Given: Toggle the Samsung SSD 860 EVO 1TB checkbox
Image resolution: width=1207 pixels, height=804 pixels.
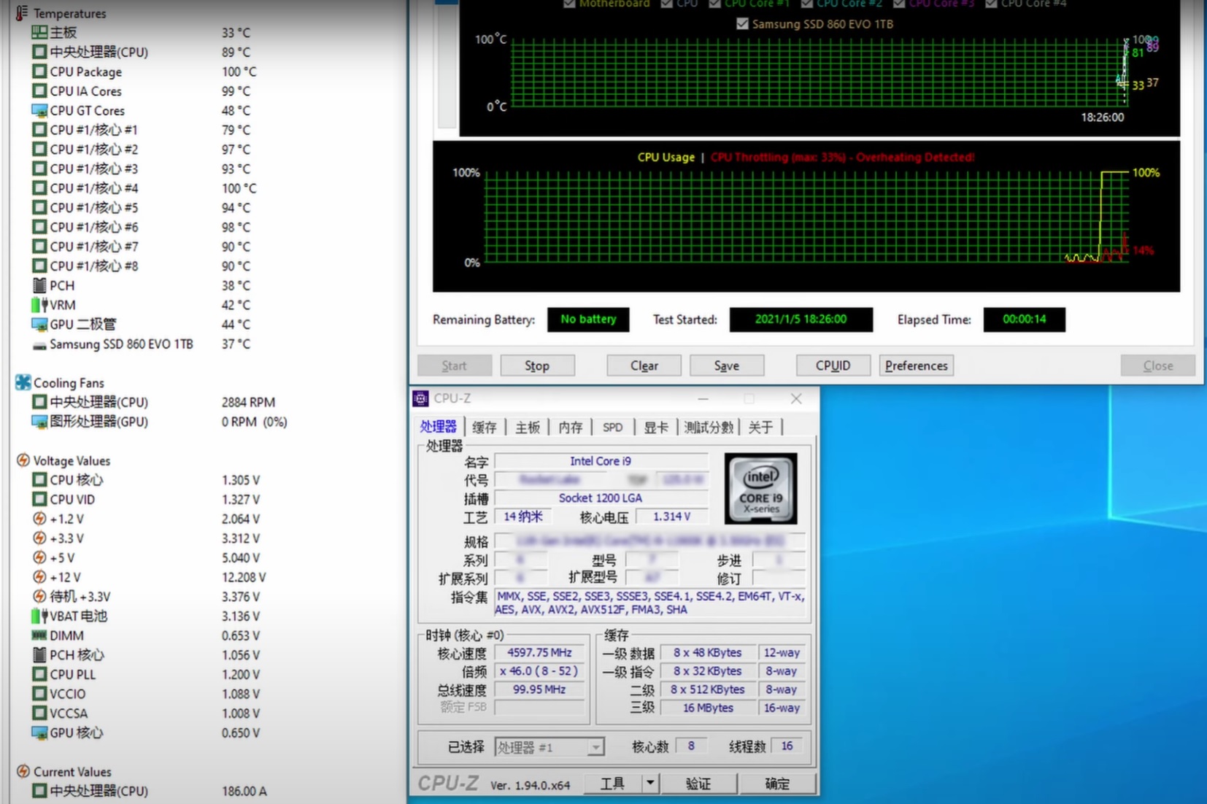Looking at the screenshot, I should pyautogui.click(x=742, y=24).
